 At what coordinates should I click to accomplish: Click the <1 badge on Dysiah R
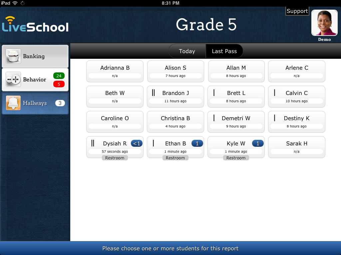136,143
